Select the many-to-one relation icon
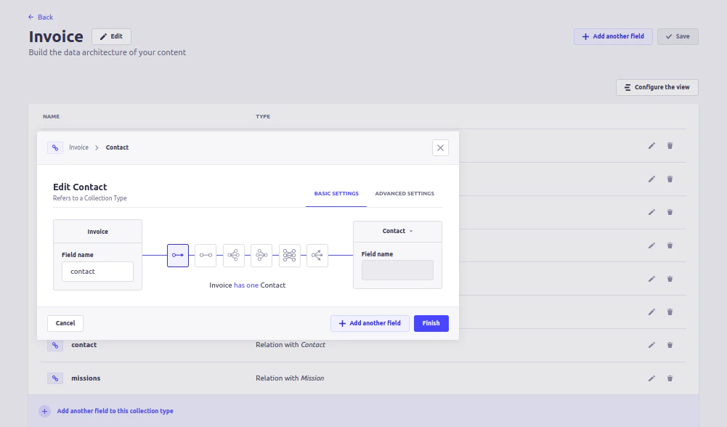Image resolution: width=727 pixels, height=427 pixels. [261, 255]
